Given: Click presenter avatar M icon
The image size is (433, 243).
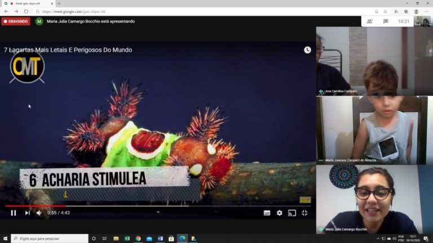Looking at the screenshot, I should [39, 21].
